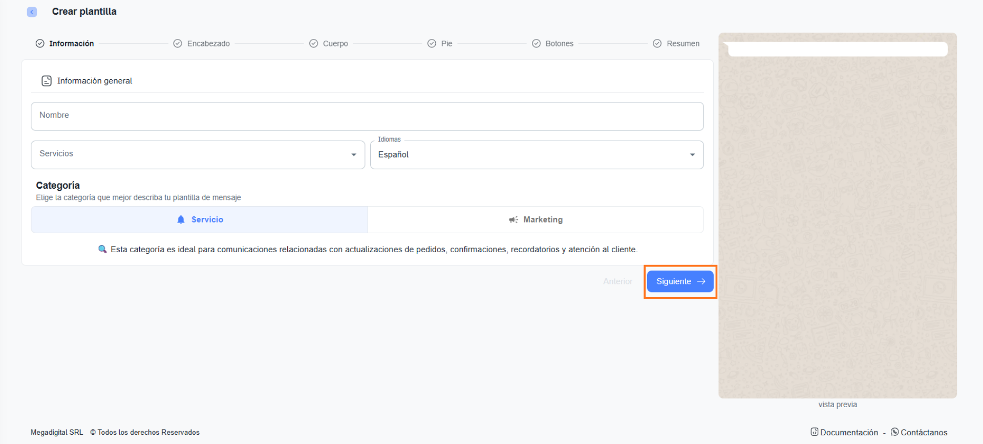Click the megaphone icon in Marketing category
Viewport: 983px width, 444px height.
click(513, 219)
